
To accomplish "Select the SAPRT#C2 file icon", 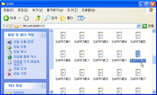I will point(100,54).
